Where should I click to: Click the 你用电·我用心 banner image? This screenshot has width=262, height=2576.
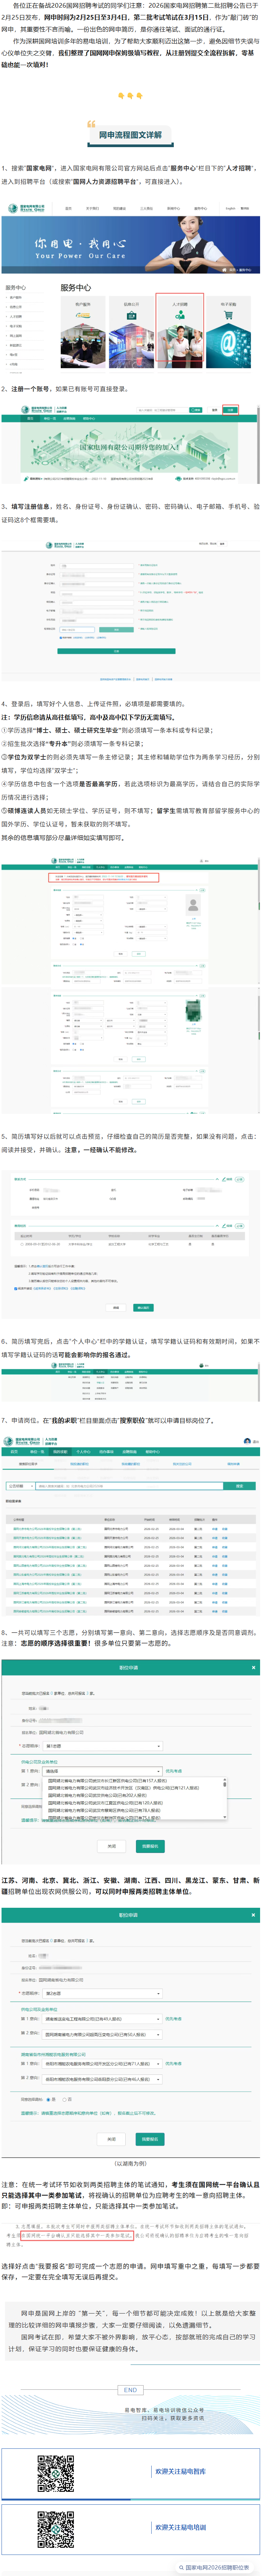tap(131, 247)
